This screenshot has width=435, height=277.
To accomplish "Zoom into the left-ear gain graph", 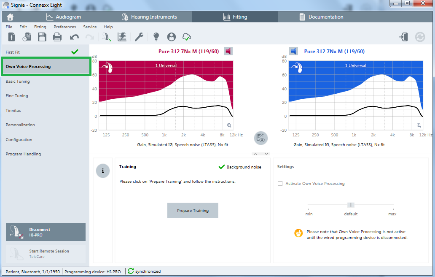I will coord(419,125).
